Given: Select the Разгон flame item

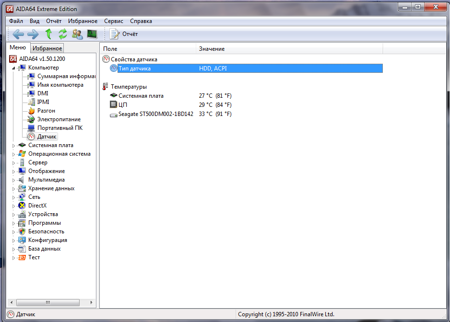Looking at the screenshot, I should tap(46, 111).
